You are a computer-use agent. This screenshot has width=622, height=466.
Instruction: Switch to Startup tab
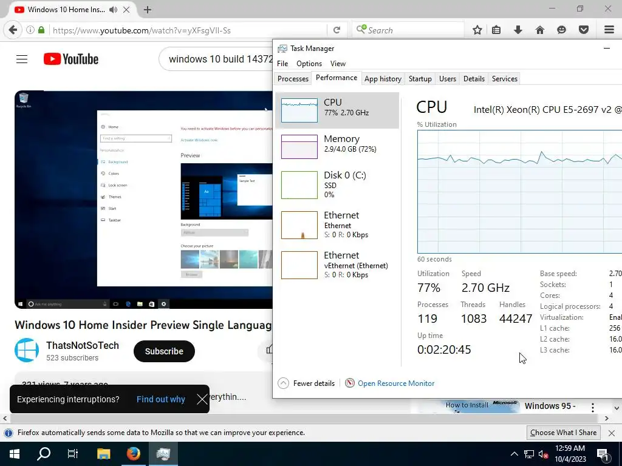420,78
